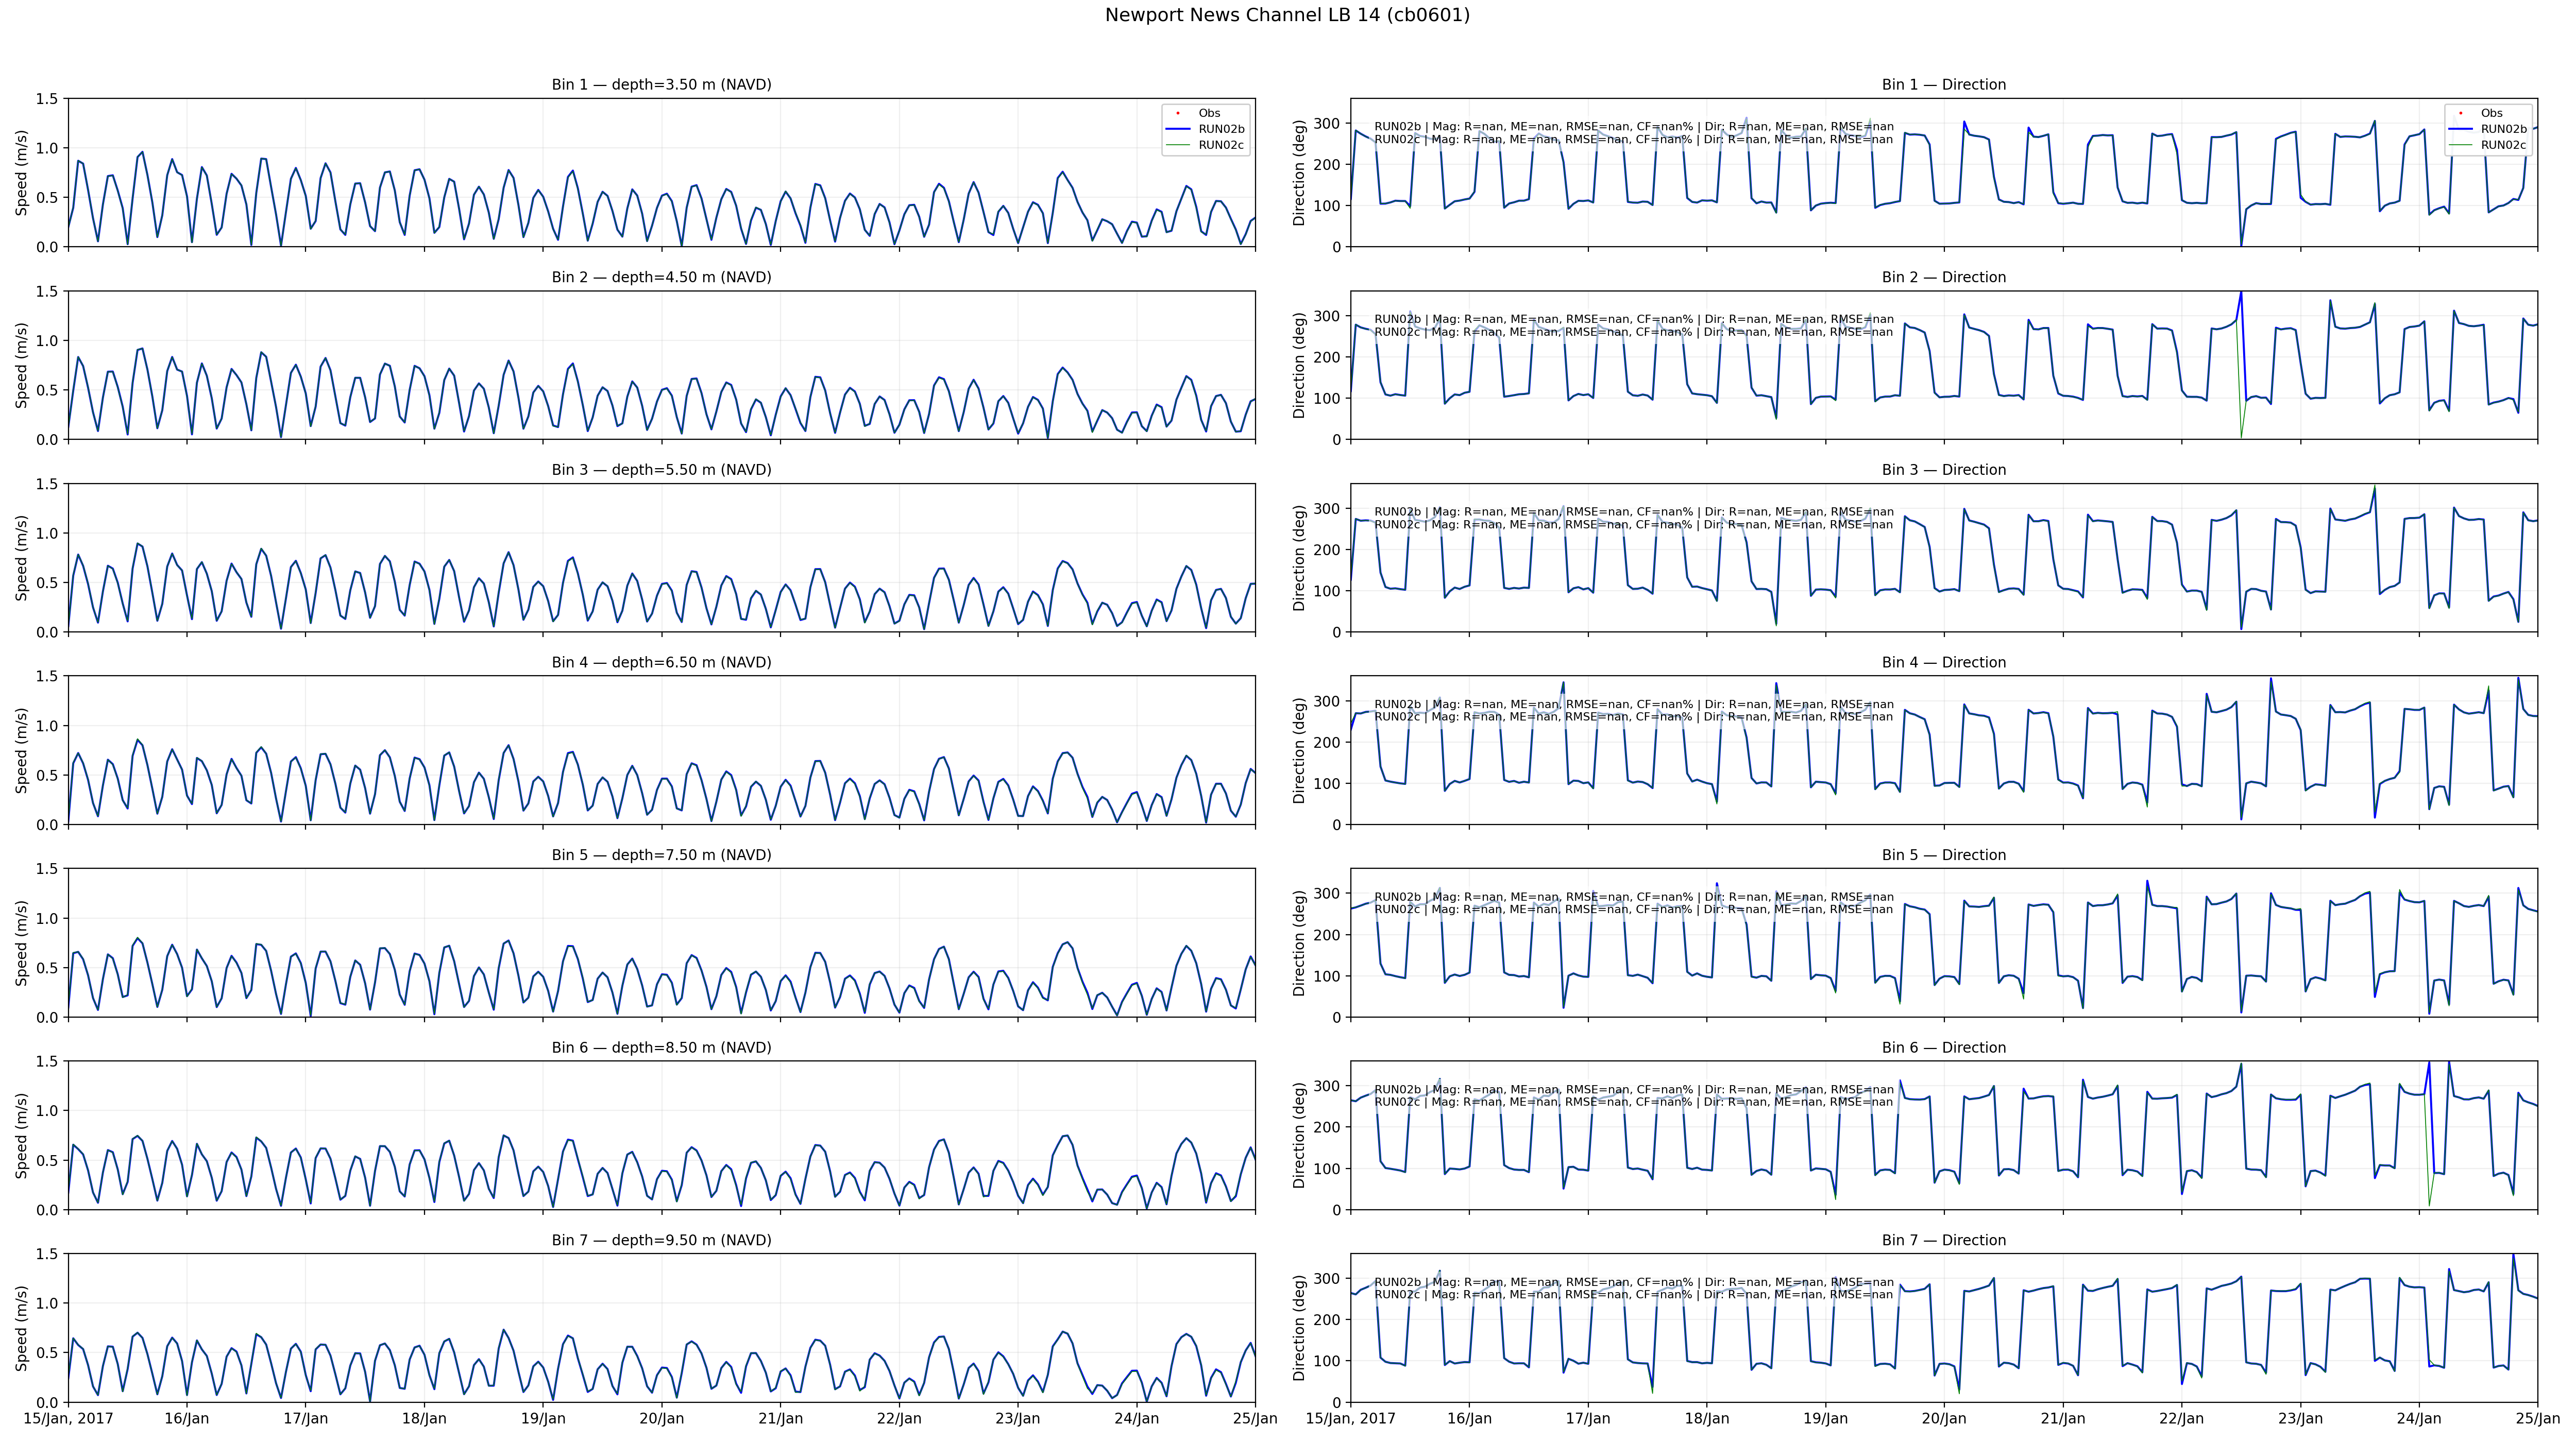Click the Obs label in the speed legend
This screenshot has width=2576, height=1442.
coord(1209,113)
